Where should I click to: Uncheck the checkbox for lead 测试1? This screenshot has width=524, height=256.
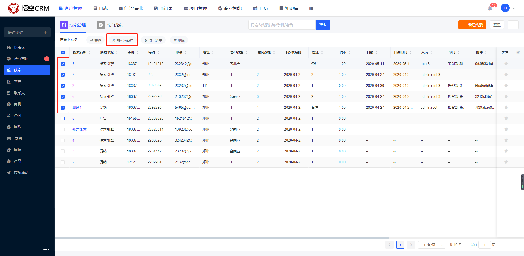63,107
